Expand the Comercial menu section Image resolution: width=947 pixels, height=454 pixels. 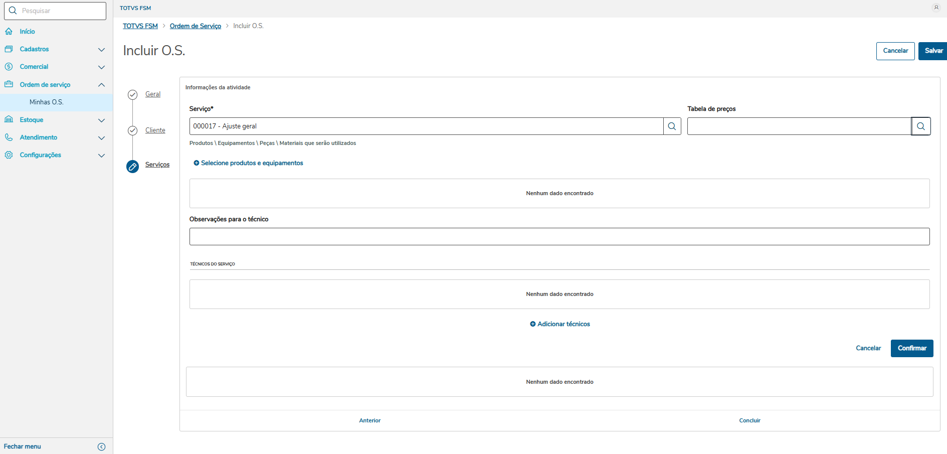101,67
